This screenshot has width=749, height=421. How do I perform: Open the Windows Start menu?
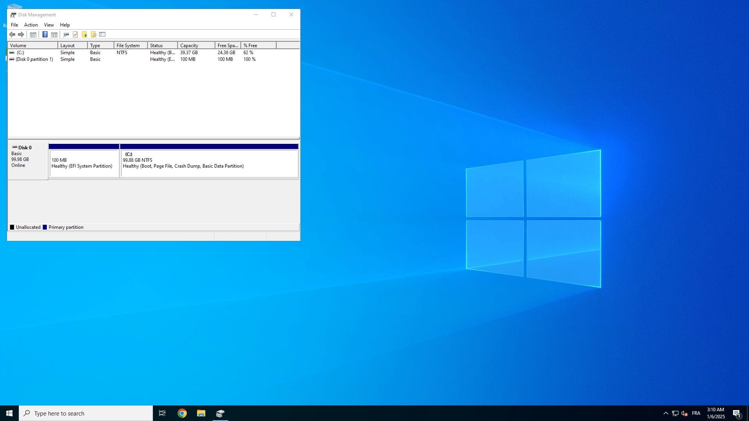tap(9, 413)
